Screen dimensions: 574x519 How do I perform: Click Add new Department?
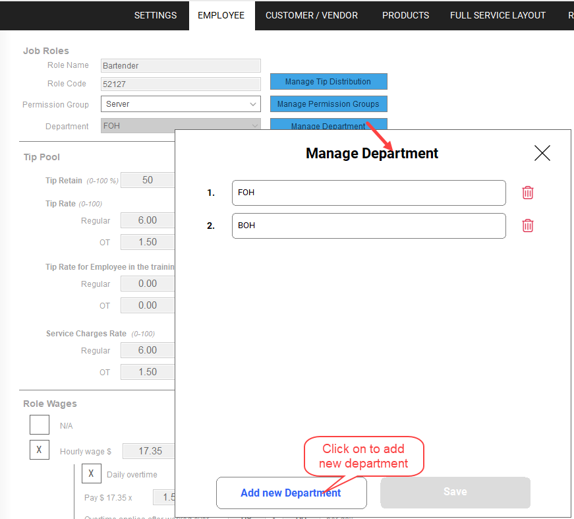click(291, 493)
